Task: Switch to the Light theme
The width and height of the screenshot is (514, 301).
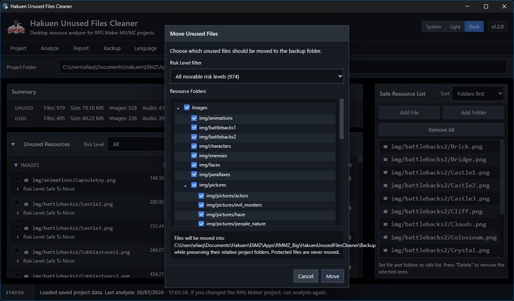Action: (455, 27)
